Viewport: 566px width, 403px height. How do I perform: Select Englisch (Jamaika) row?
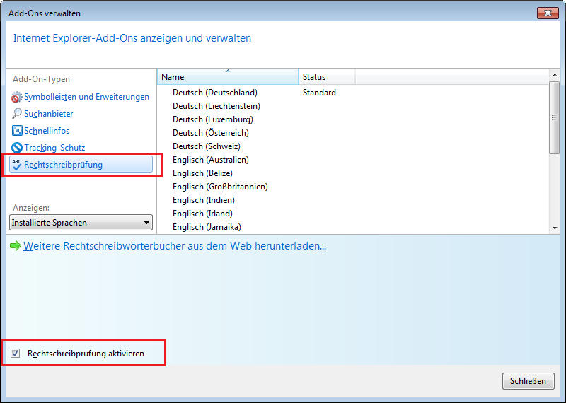pos(207,227)
